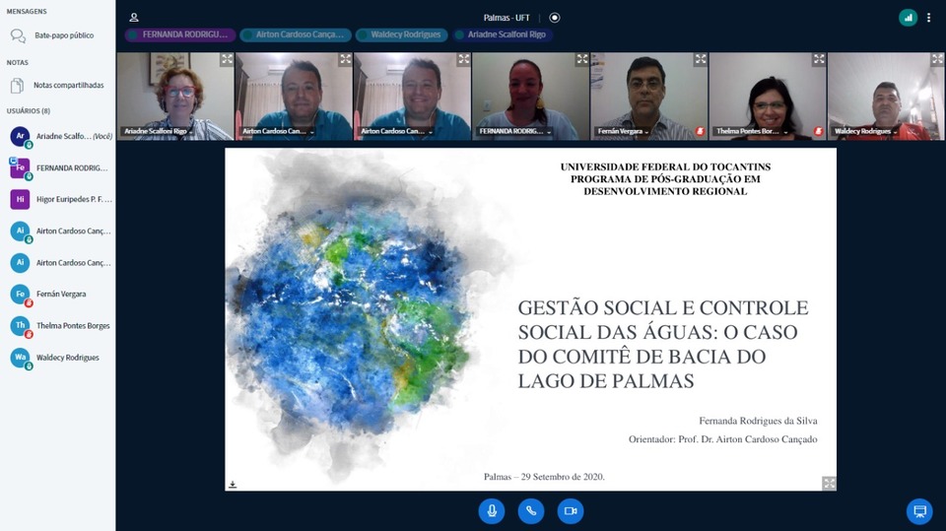Leave audio with the phone button

coord(530,510)
